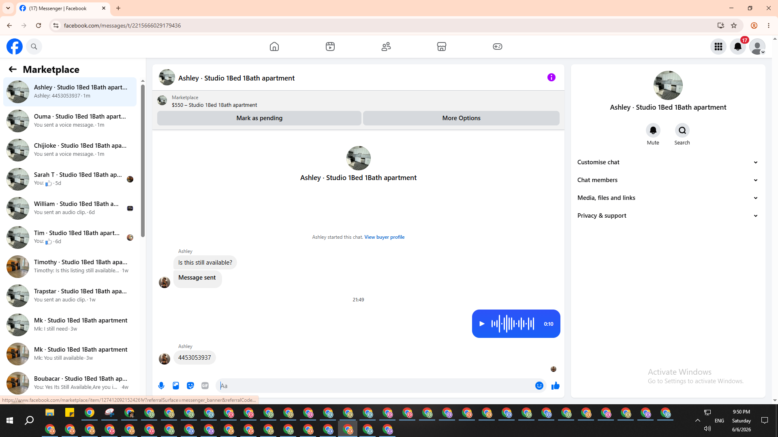Open the Chrome three-dot menu
778x437 pixels.
(x=769, y=25)
